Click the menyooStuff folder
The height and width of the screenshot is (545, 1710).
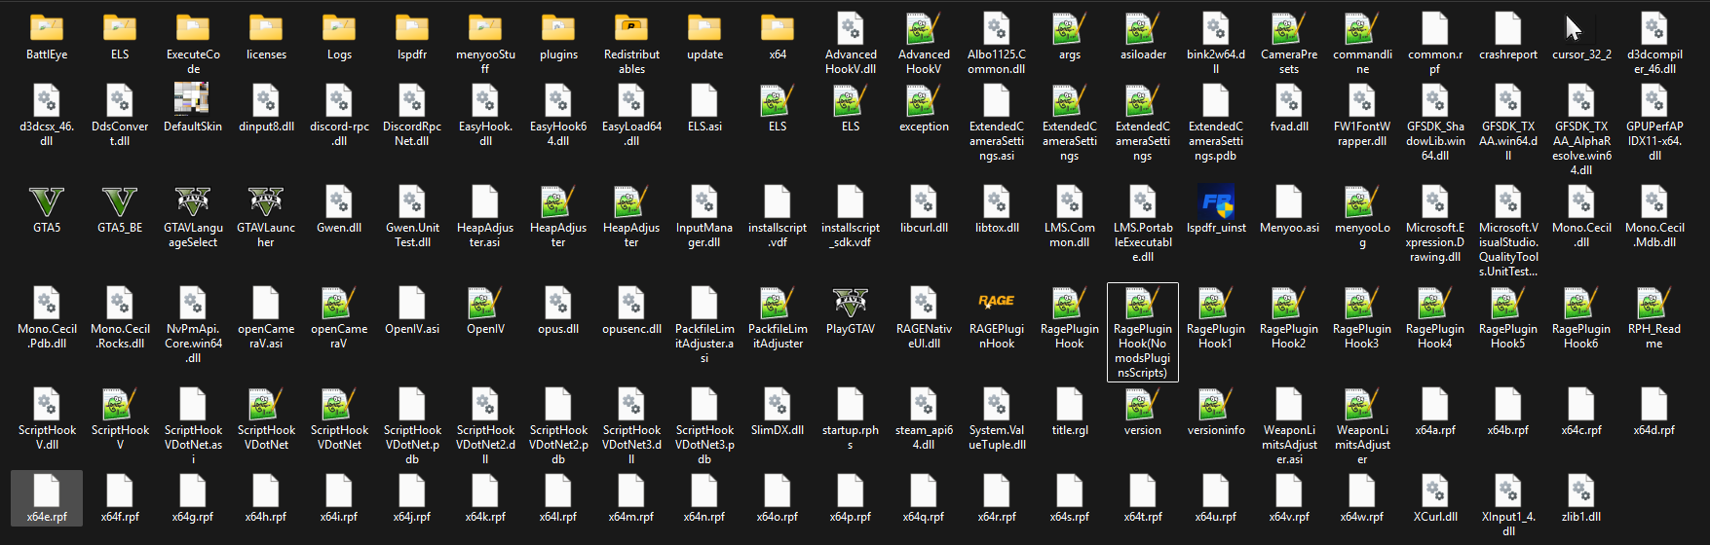coord(485,29)
